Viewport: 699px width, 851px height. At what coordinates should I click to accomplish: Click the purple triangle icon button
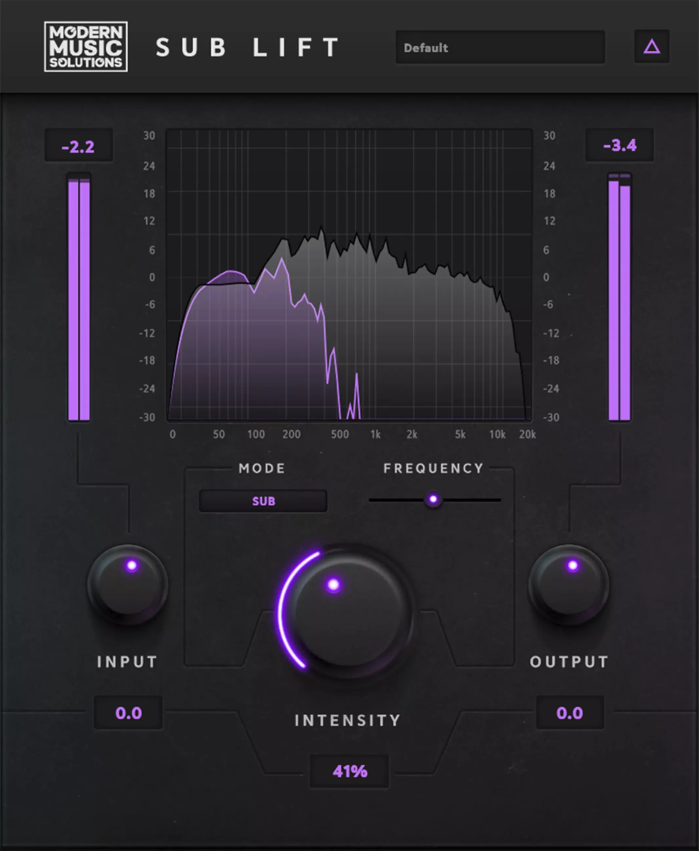pos(651,47)
